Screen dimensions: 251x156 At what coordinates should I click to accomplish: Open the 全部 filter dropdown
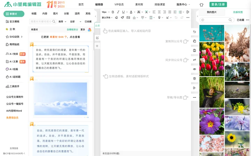click(x=76, y=21)
